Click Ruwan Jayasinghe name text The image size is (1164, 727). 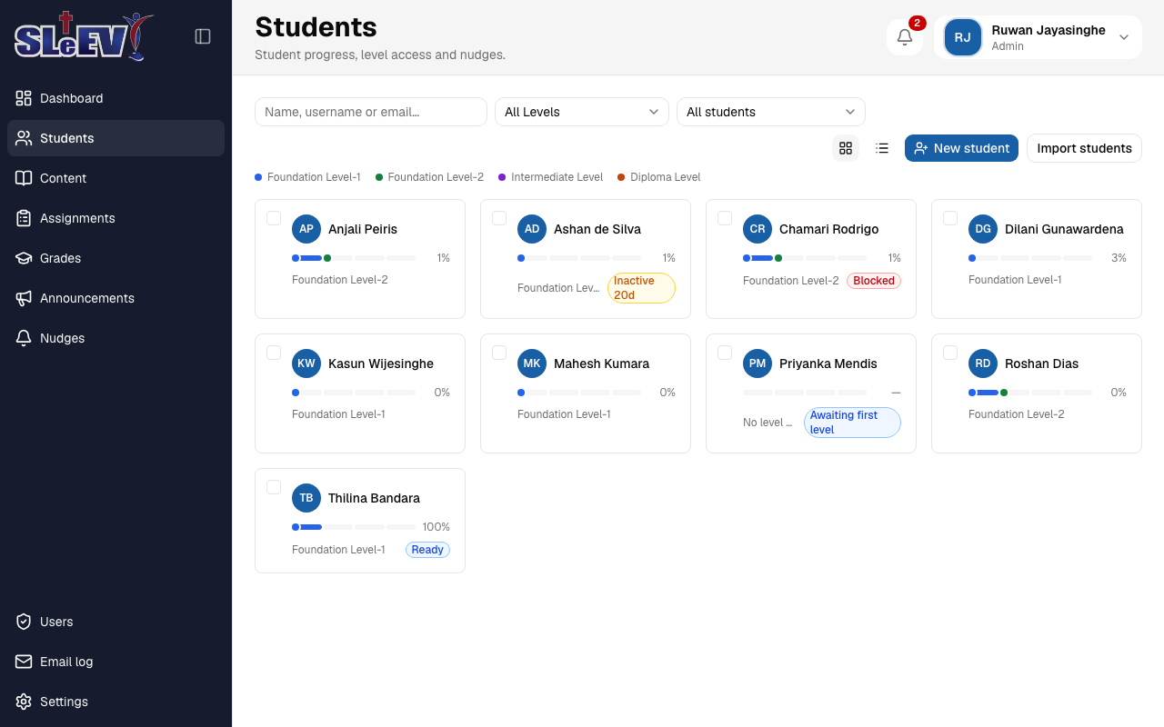pos(1049,30)
